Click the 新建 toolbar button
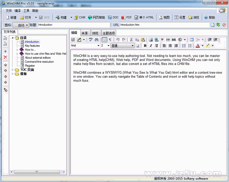This screenshot has height=182, width=229. pyautogui.click(x=11, y=18)
